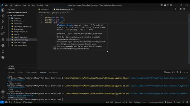Viewport: 190px width, 106px height.
Task: Switch to the OUTPUT panel tab
Action: pyautogui.click(x=20, y=72)
